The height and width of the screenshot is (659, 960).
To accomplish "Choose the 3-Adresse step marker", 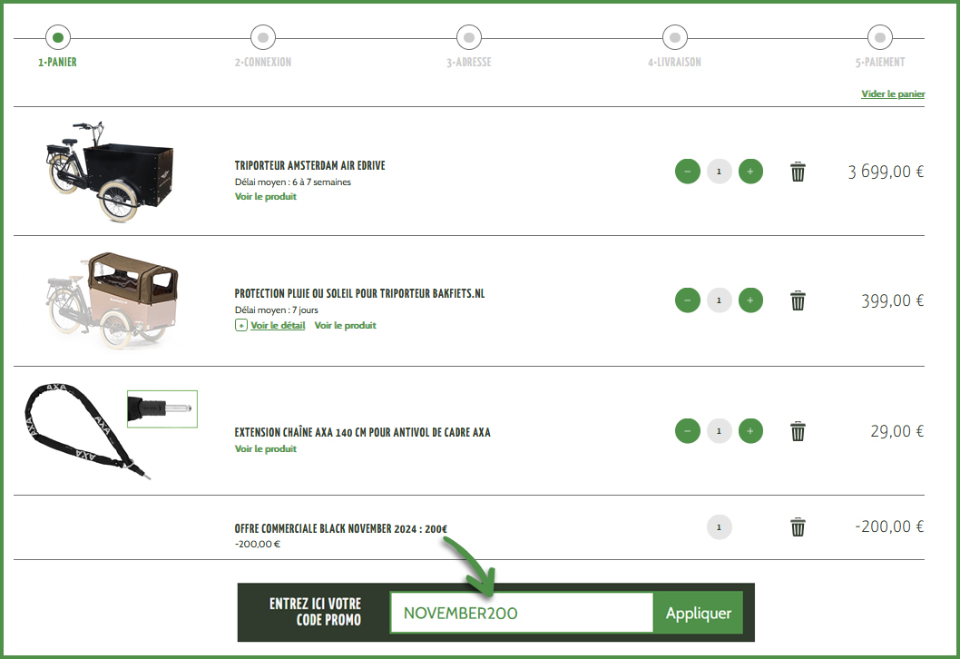I will 468,38.
